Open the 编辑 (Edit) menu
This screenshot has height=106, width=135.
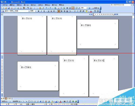[12, 5]
